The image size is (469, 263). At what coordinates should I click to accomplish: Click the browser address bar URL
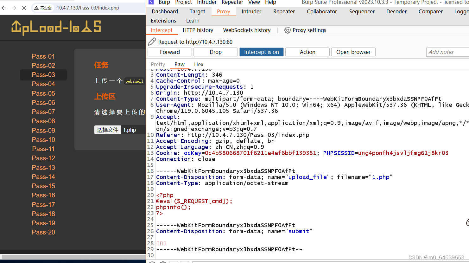click(88, 8)
